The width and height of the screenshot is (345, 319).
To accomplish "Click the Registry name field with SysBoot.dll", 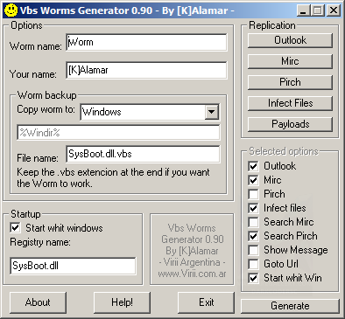I will click(73, 266).
